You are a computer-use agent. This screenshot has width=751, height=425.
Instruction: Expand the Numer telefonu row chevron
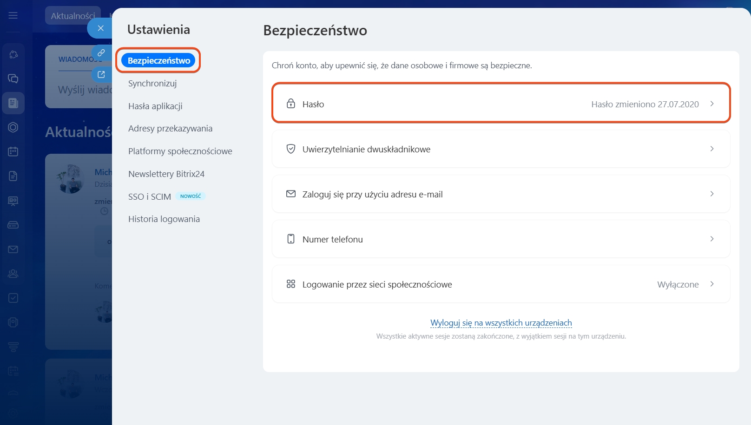click(711, 239)
